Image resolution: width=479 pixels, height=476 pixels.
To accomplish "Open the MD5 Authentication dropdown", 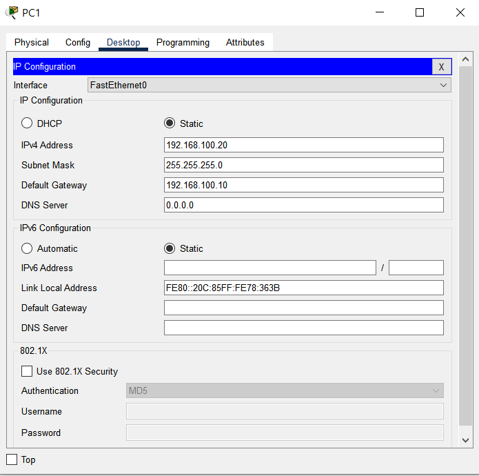I will (x=285, y=390).
